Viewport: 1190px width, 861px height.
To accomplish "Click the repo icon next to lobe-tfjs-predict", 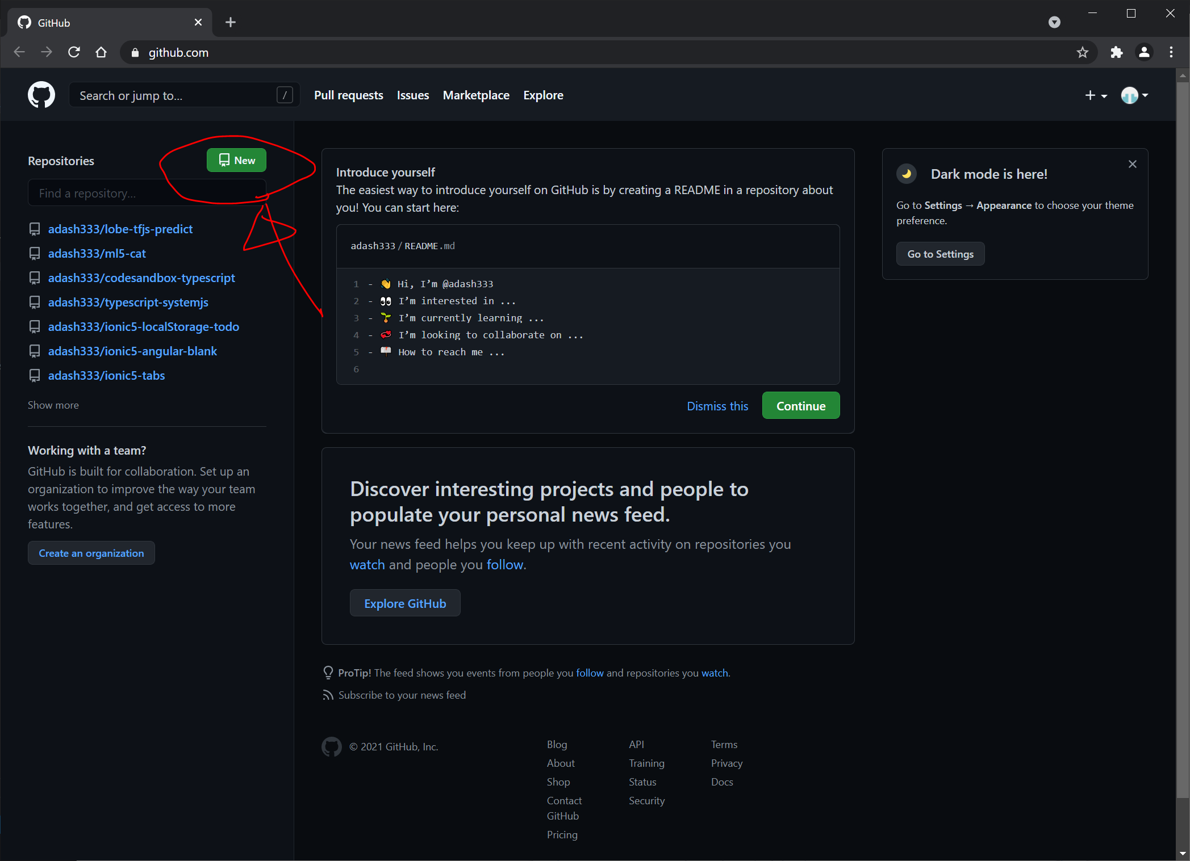I will [35, 229].
